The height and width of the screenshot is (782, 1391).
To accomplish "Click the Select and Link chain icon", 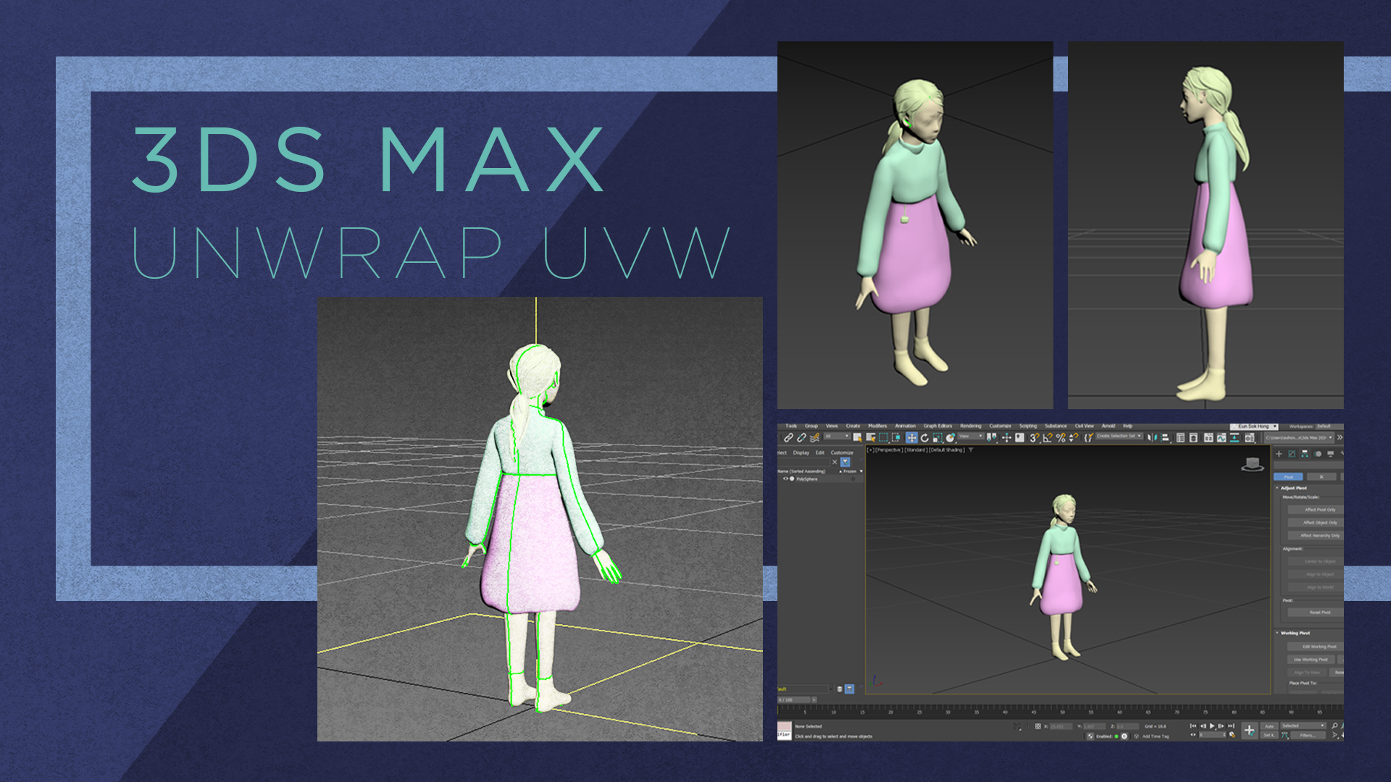I will (788, 437).
